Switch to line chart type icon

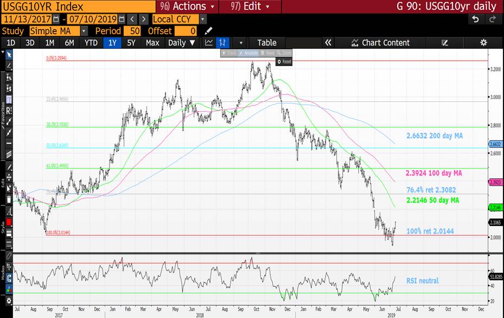pos(209,43)
